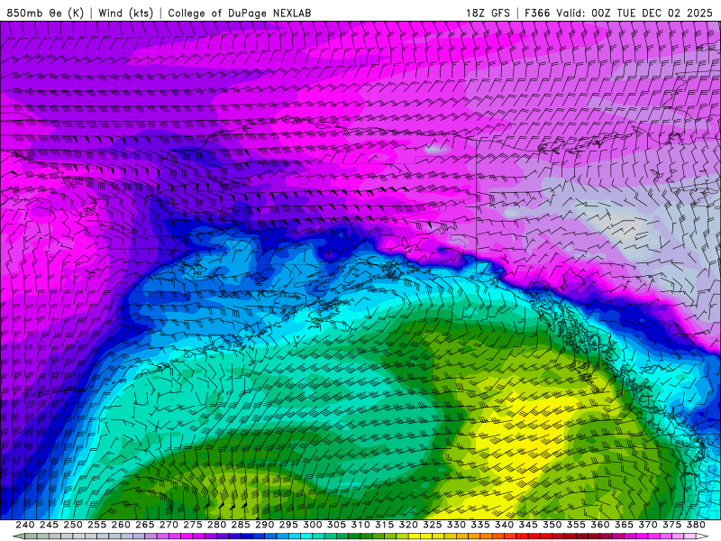This screenshot has height=541, width=721.
Task: Click the "18Z GFS" model run label
Action: [x=488, y=13]
